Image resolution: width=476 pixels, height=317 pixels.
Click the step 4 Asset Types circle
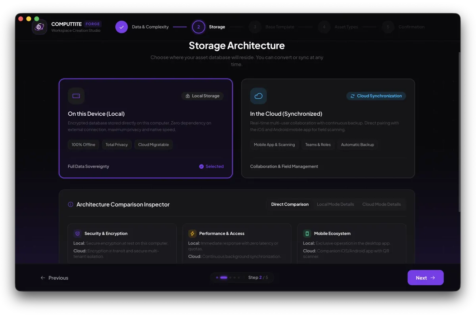[324, 27]
